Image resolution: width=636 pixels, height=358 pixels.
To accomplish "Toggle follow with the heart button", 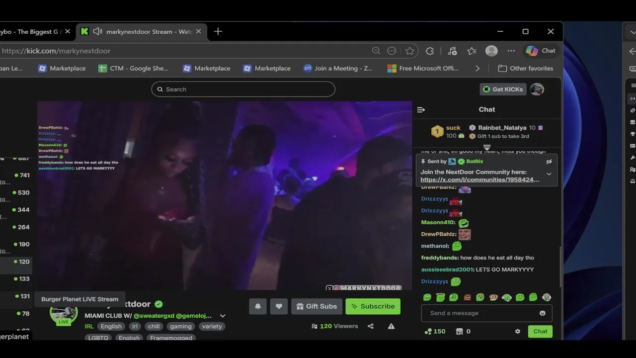I will (279, 306).
